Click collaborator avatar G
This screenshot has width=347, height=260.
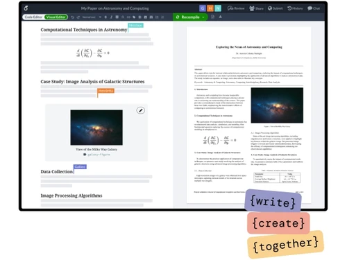203,8
